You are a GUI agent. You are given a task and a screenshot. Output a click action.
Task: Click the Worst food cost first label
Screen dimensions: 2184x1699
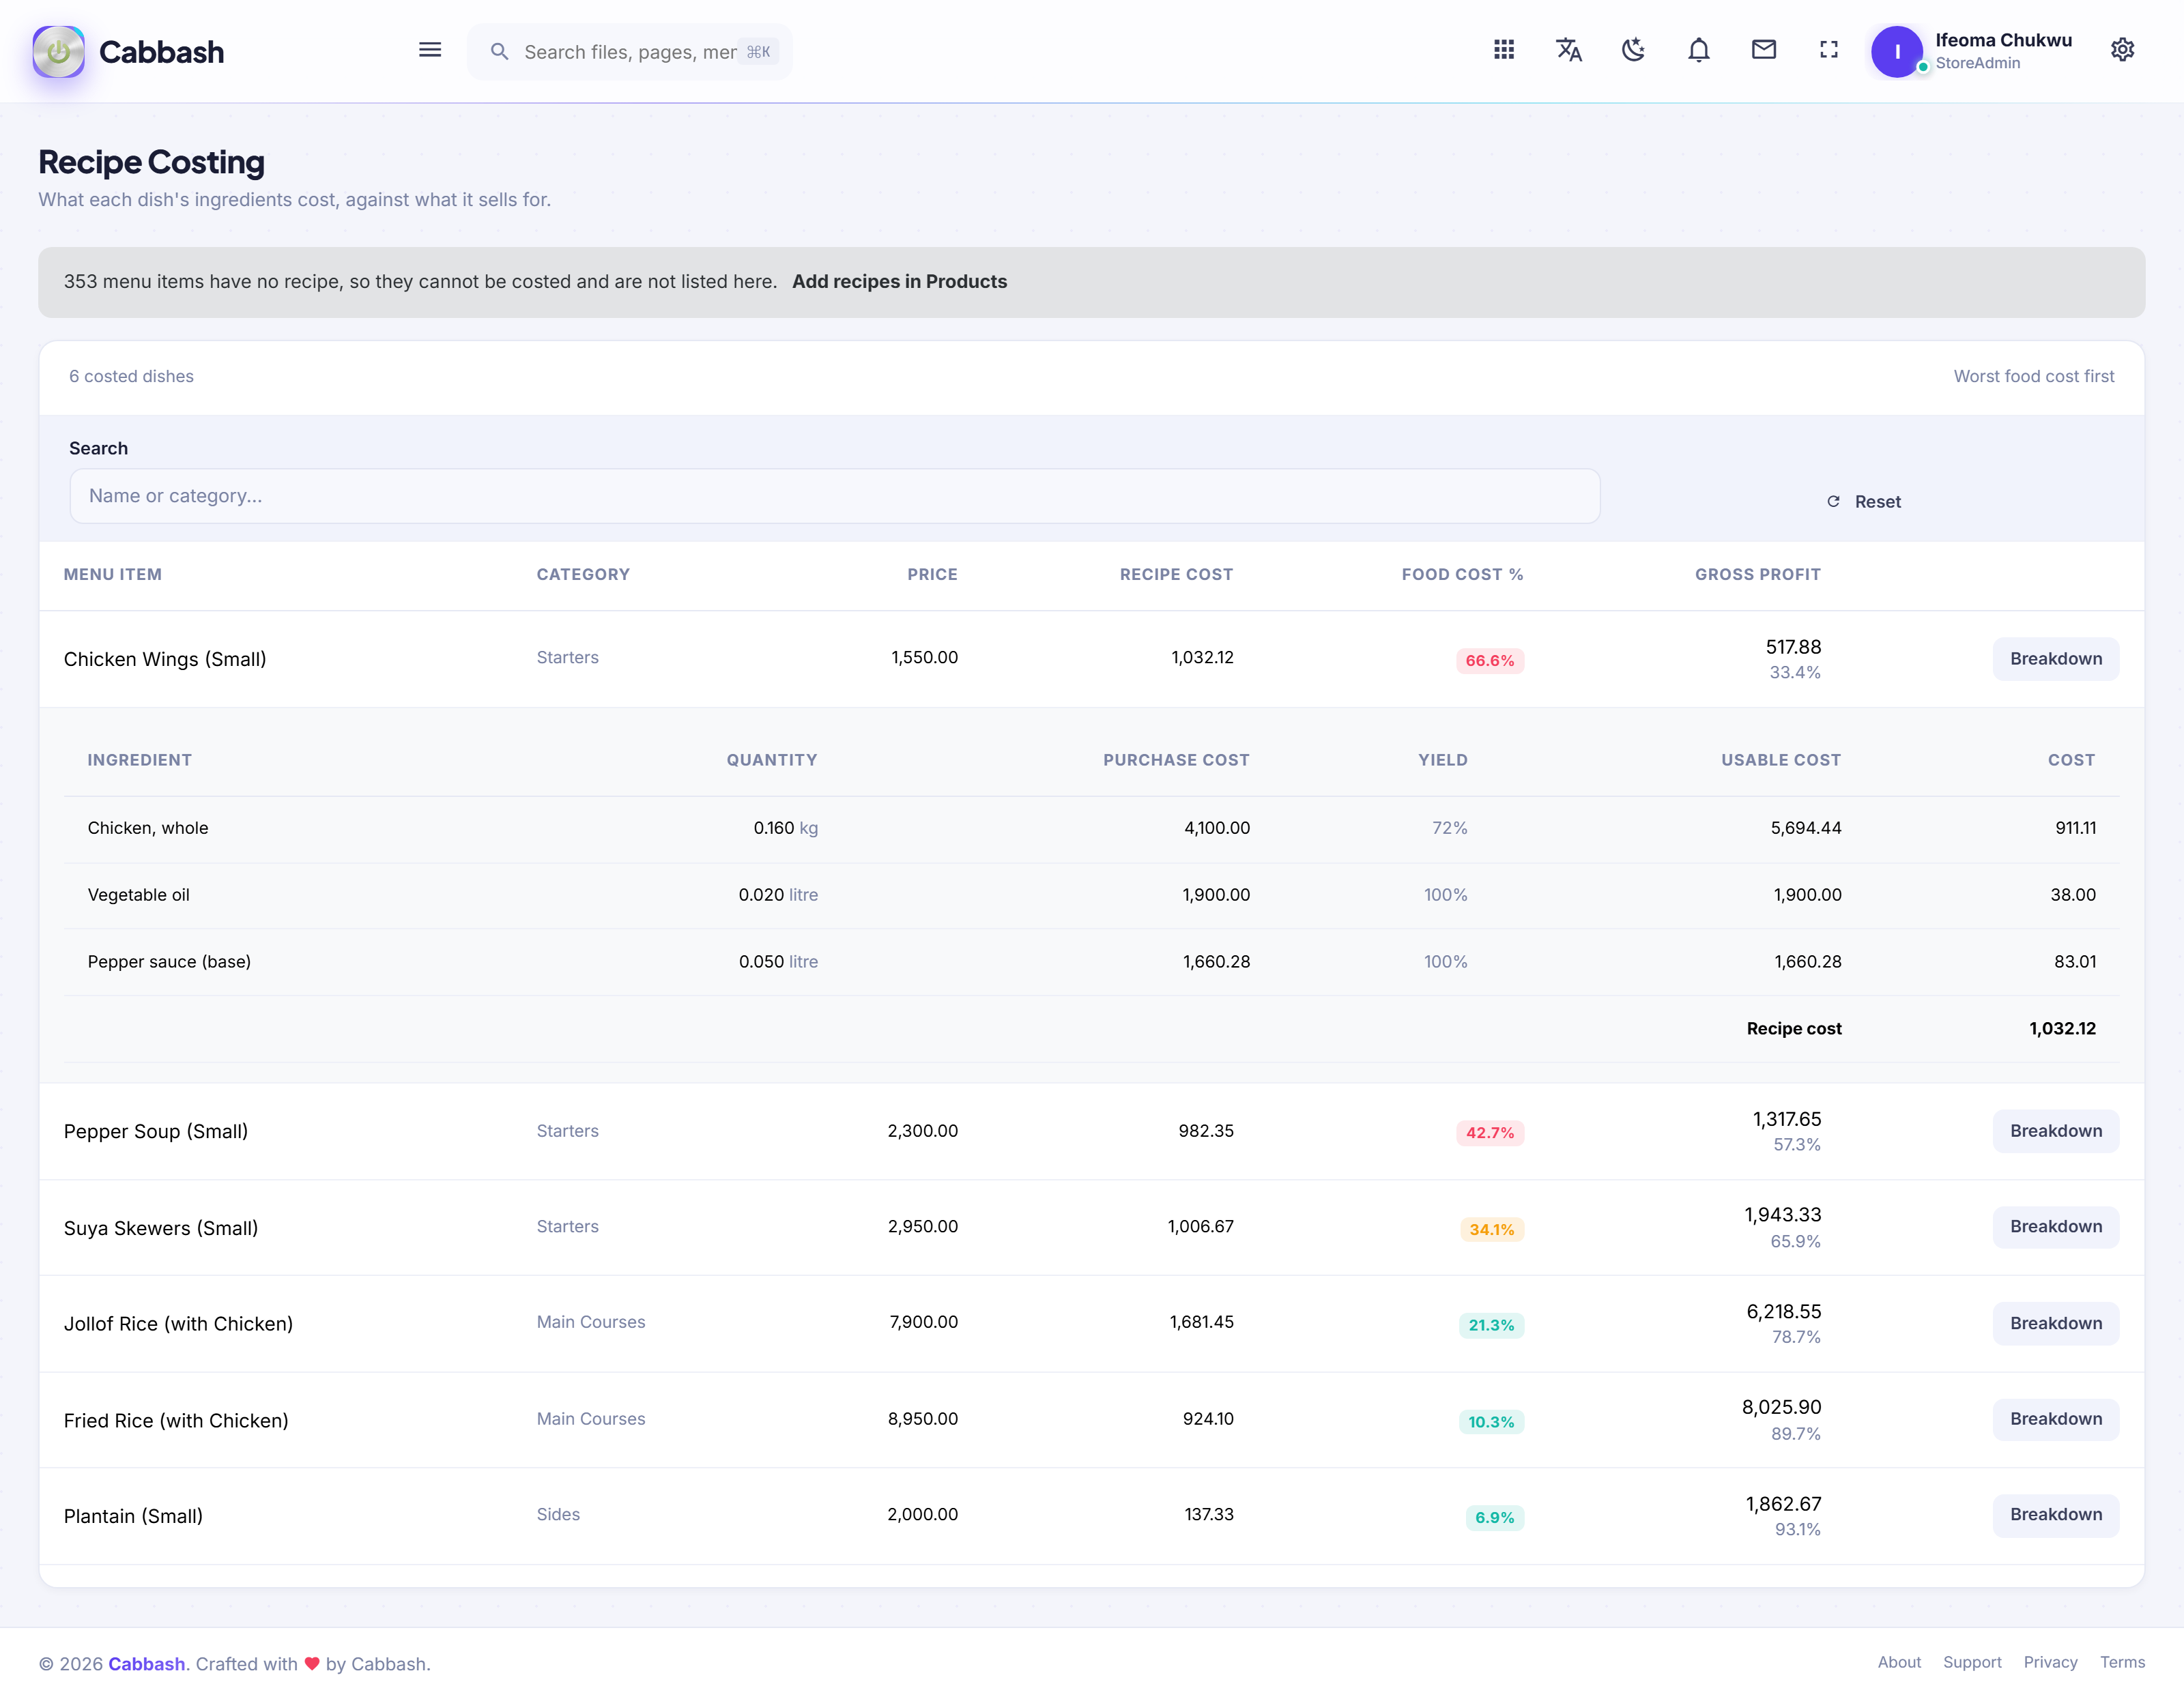(x=2034, y=377)
